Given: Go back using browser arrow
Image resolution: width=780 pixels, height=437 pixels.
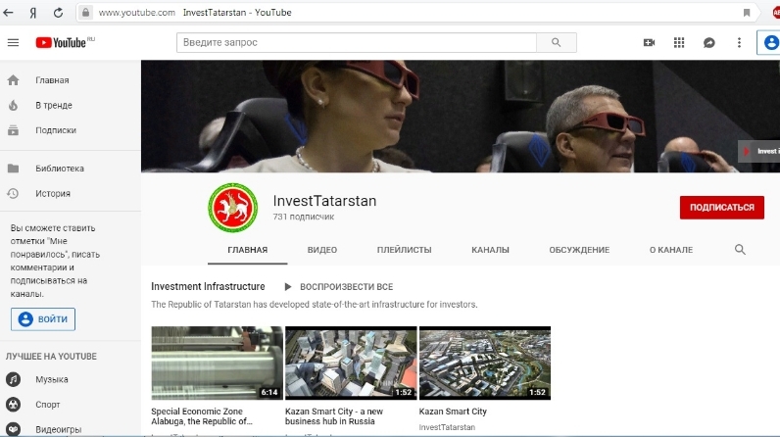Looking at the screenshot, I should (x=10, y=13).
